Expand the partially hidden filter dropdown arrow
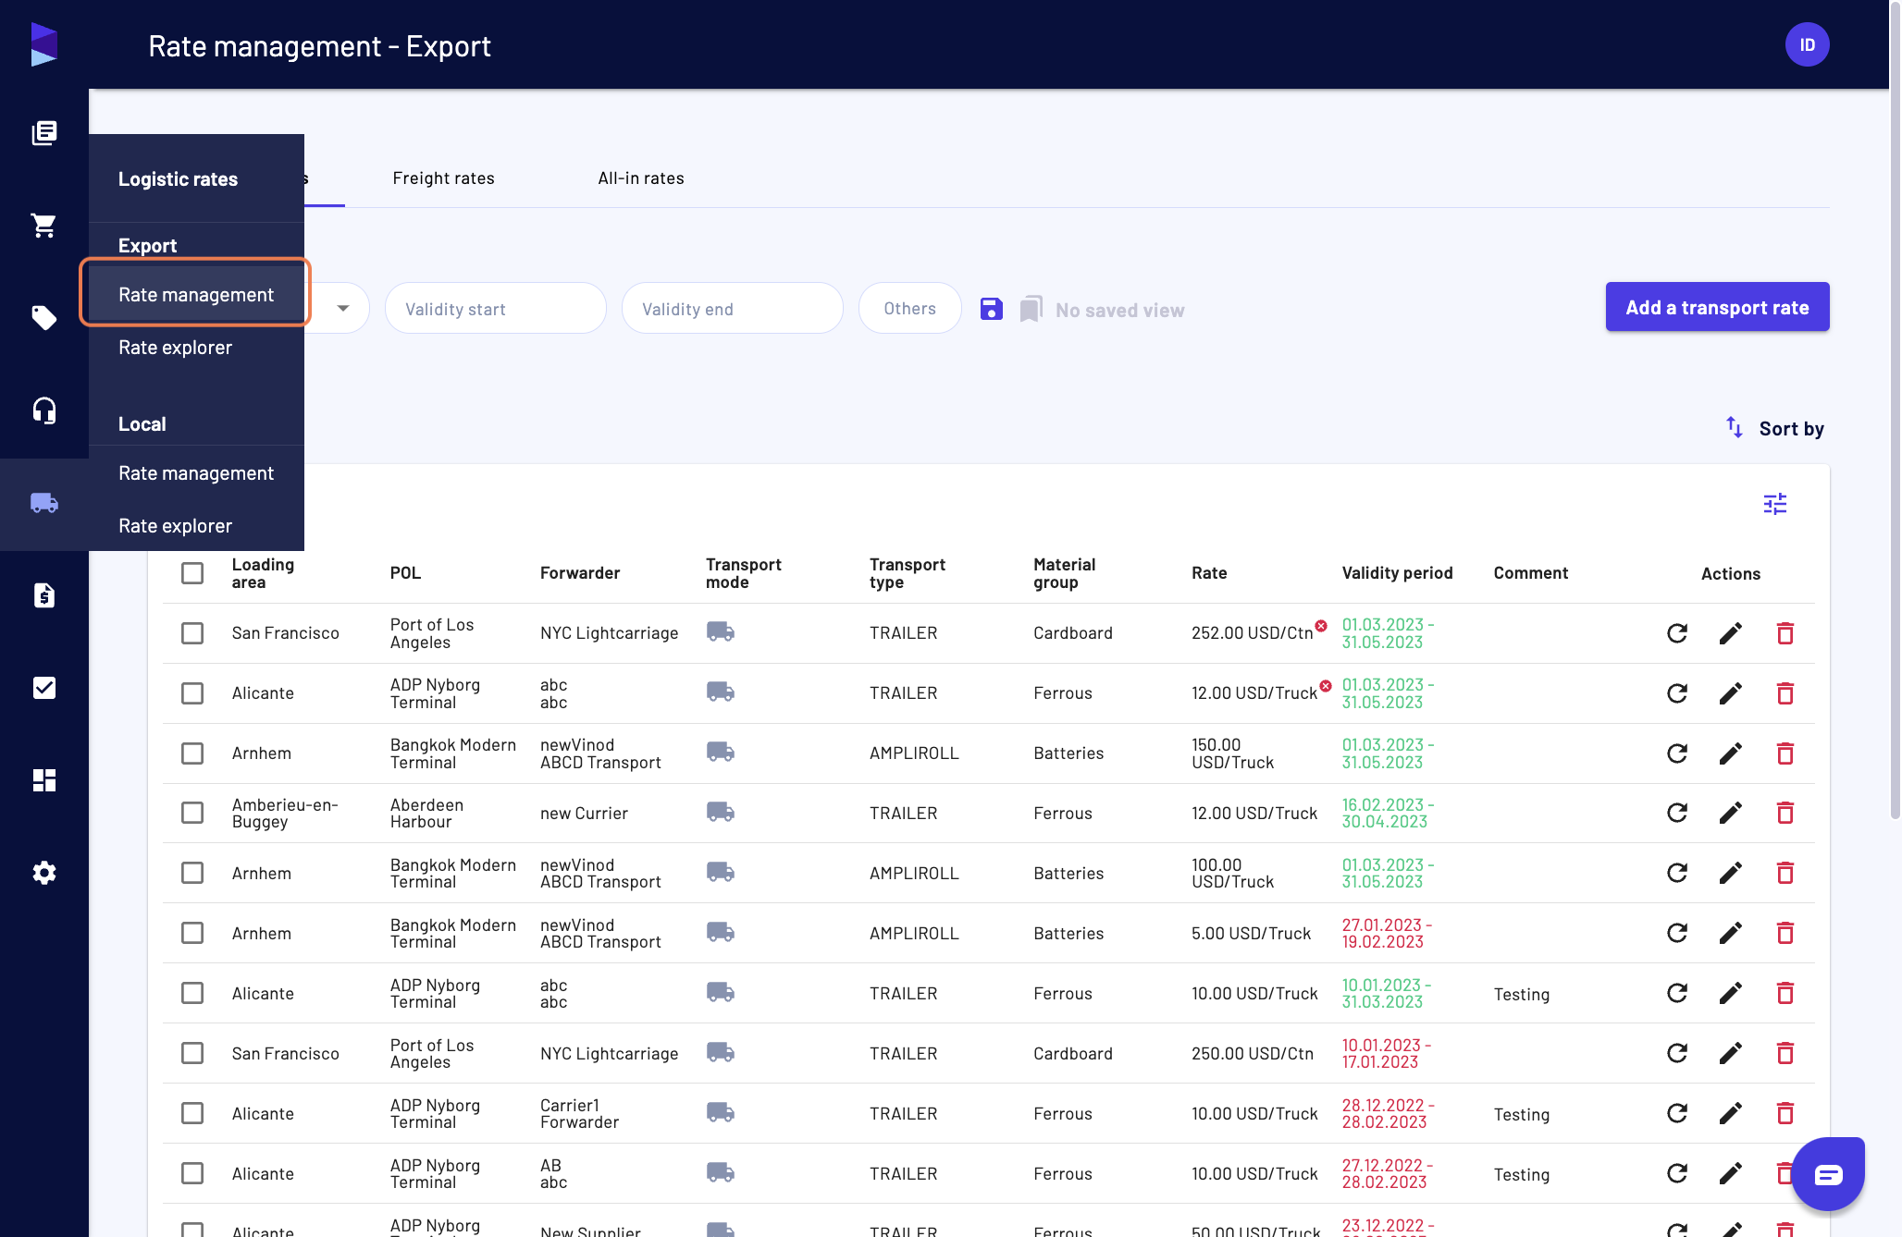This screenshot has height=1237, width=1902. tap(343, 309)
